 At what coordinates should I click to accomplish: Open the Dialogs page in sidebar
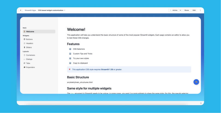click(29, 59)
